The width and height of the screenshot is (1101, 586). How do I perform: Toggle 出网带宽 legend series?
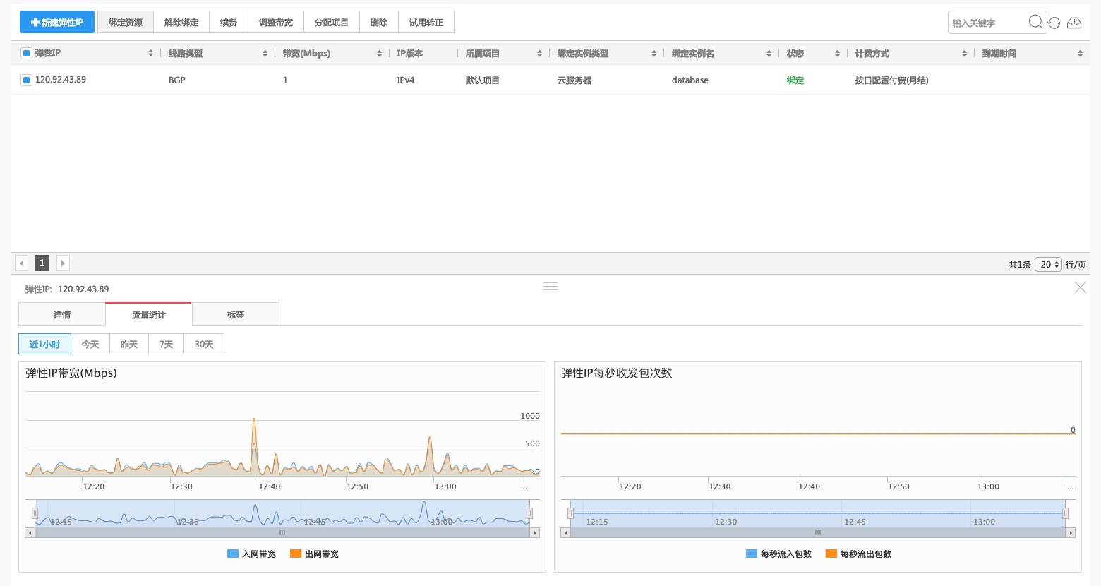pos(314,554)
